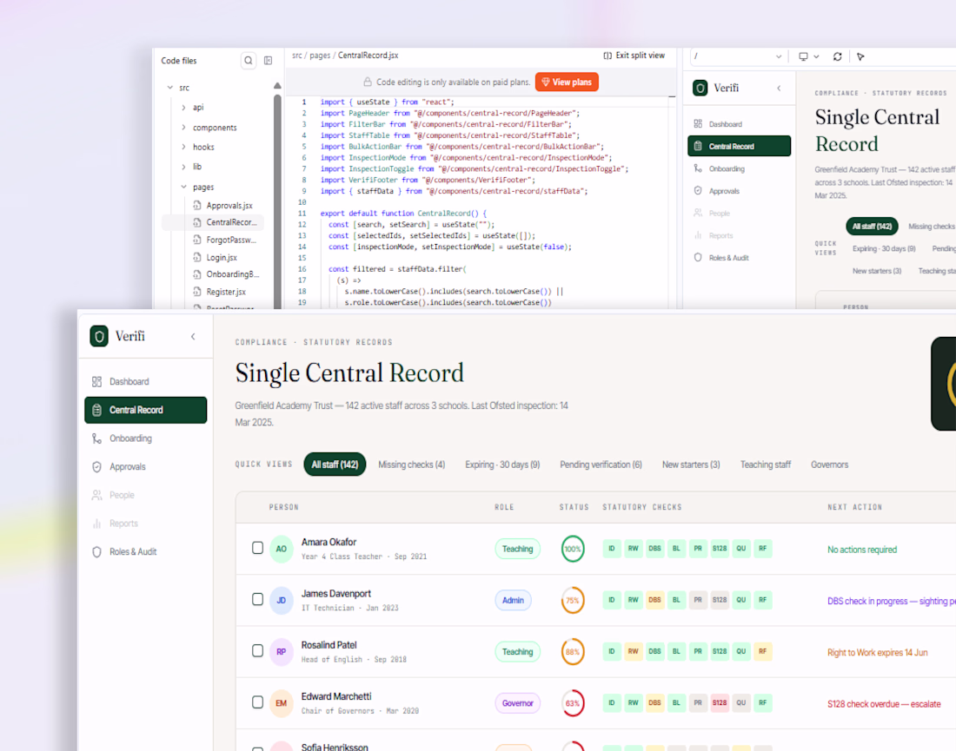Click the 100% progress ring for Amara Okafor
Viewport: 956px width, 751px height.
573,549
